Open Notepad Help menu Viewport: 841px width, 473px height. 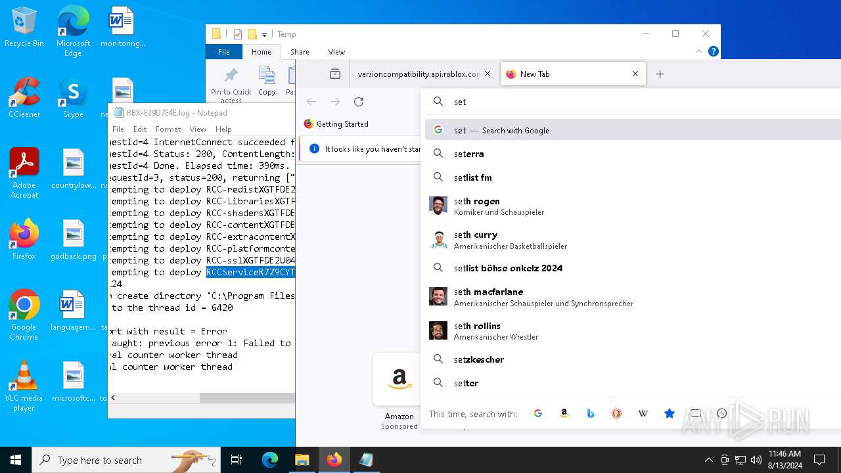point(223,129)
